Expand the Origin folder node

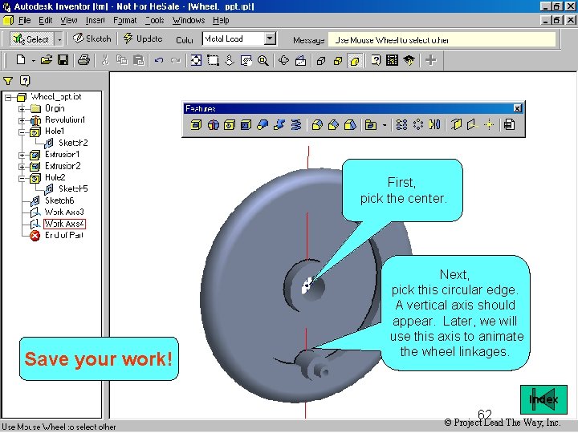point(22,109)
